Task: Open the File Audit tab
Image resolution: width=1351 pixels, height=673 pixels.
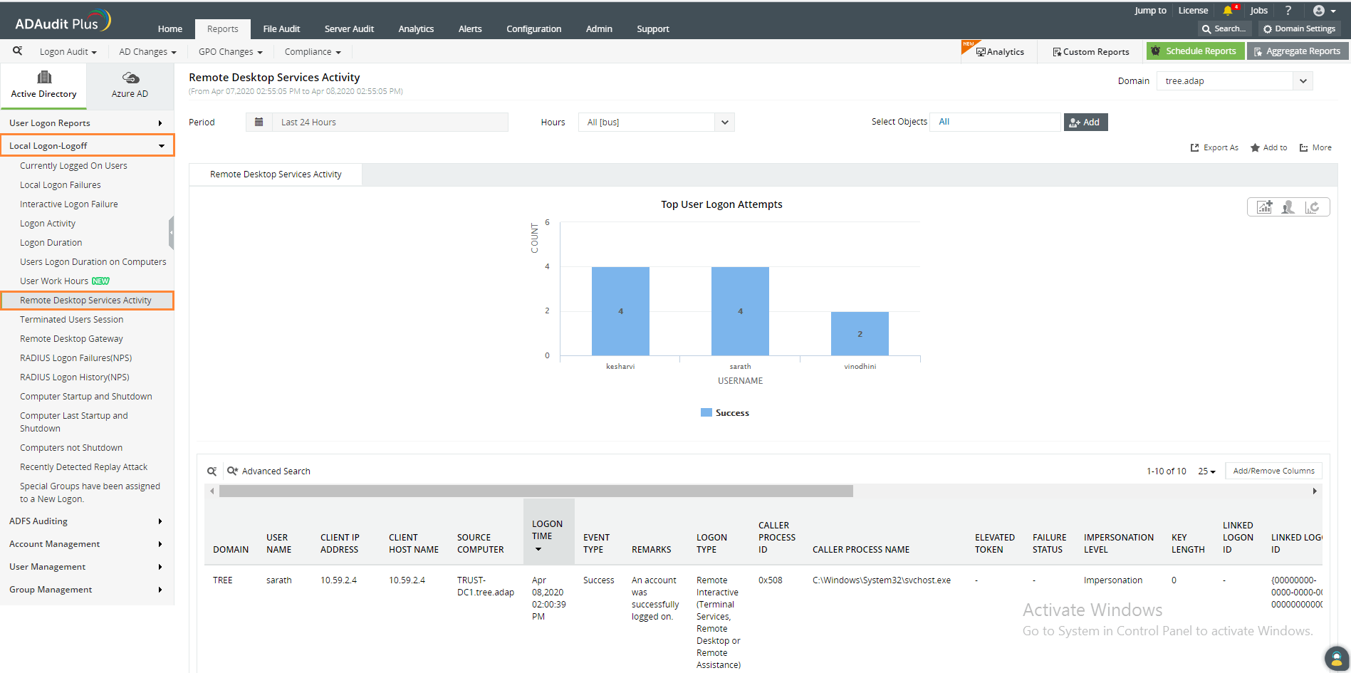Action: coord(281,29)
